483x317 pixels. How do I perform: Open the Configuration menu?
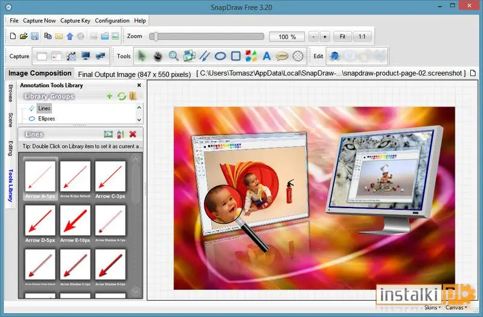pos(112,21)
